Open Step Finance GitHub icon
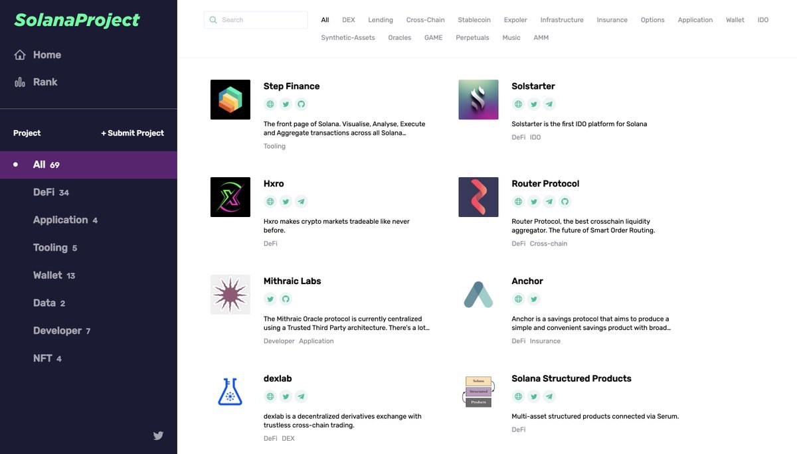The image size is (797, 454). pyautogui.click(x=302, y=104)
